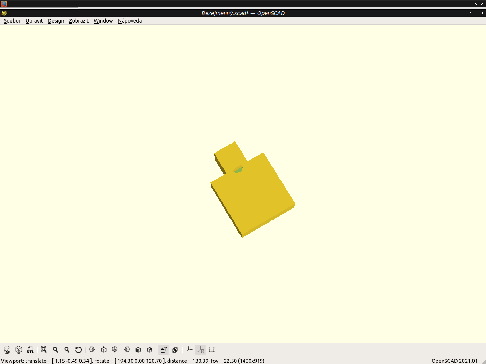Toggle perspective projection mode
The height and width of the screenshot is (364, 486).
[163, 350]
